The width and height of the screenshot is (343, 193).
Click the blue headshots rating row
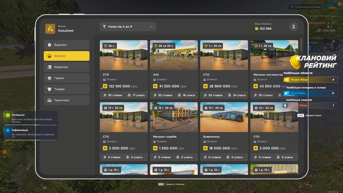click(x=311, y=93)
